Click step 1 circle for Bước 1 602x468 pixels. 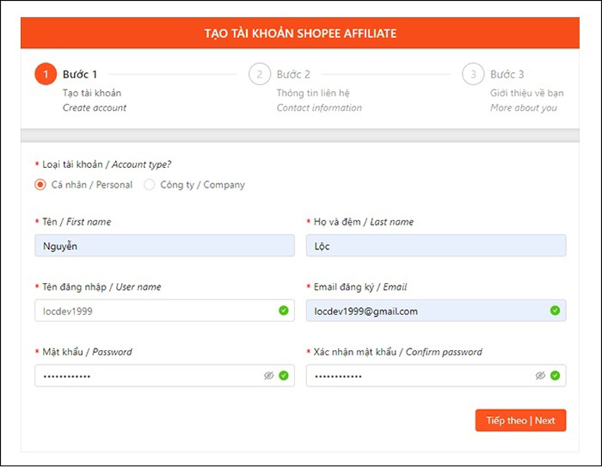(x=46, y=74)
